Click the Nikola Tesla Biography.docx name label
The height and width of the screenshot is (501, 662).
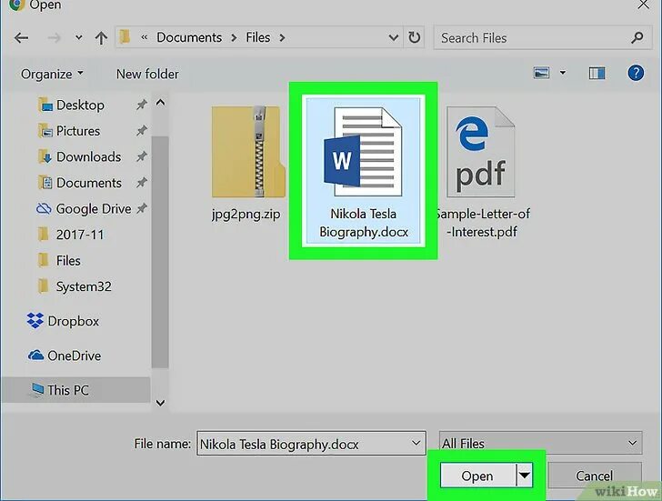[x=364, y=223]
